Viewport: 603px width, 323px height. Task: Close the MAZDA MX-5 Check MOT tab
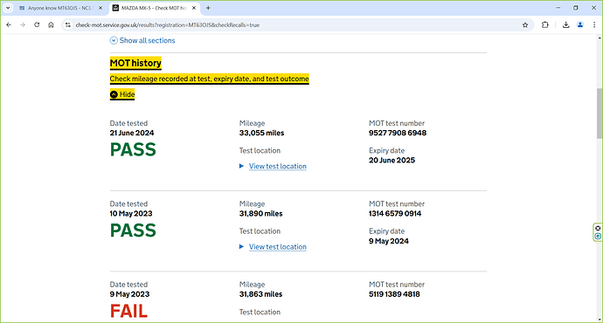tap(194, 8)
